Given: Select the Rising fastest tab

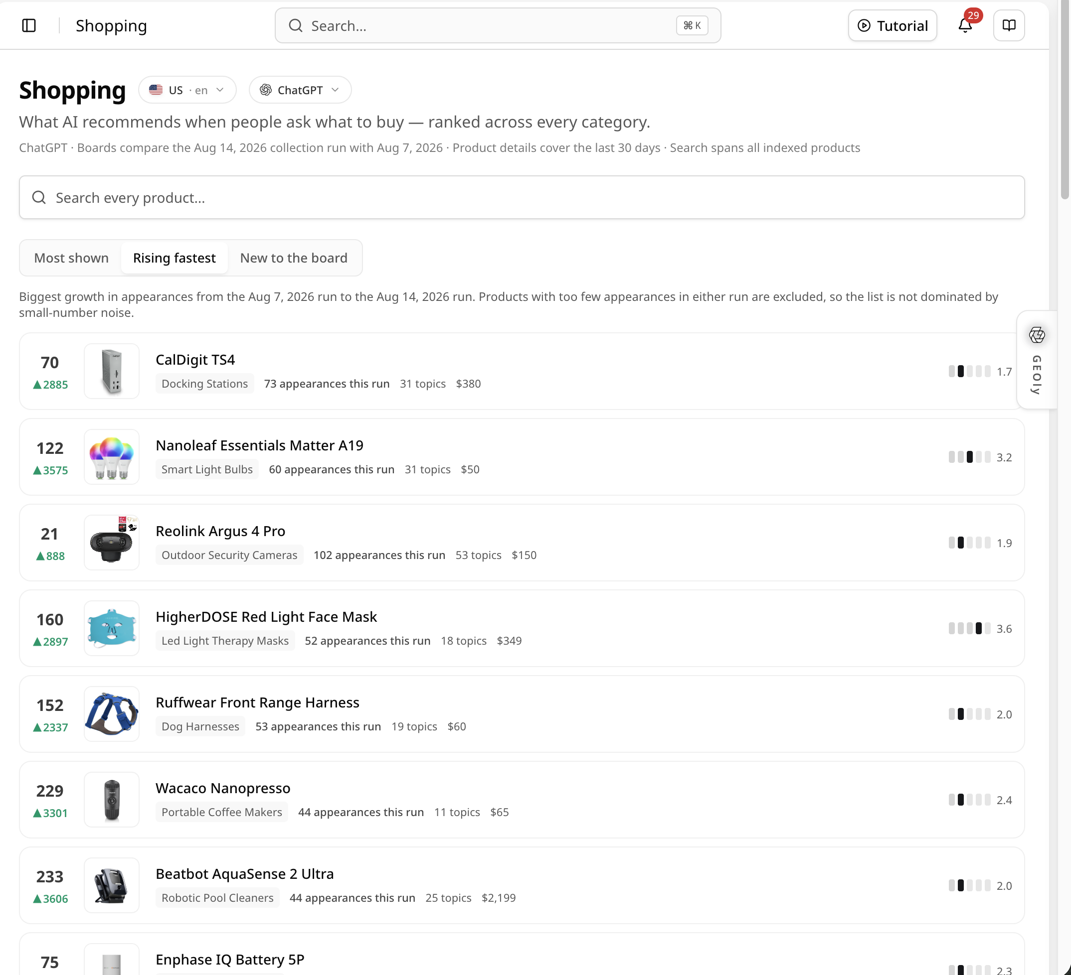Looking at the screenshot, I should click(174, 258).
